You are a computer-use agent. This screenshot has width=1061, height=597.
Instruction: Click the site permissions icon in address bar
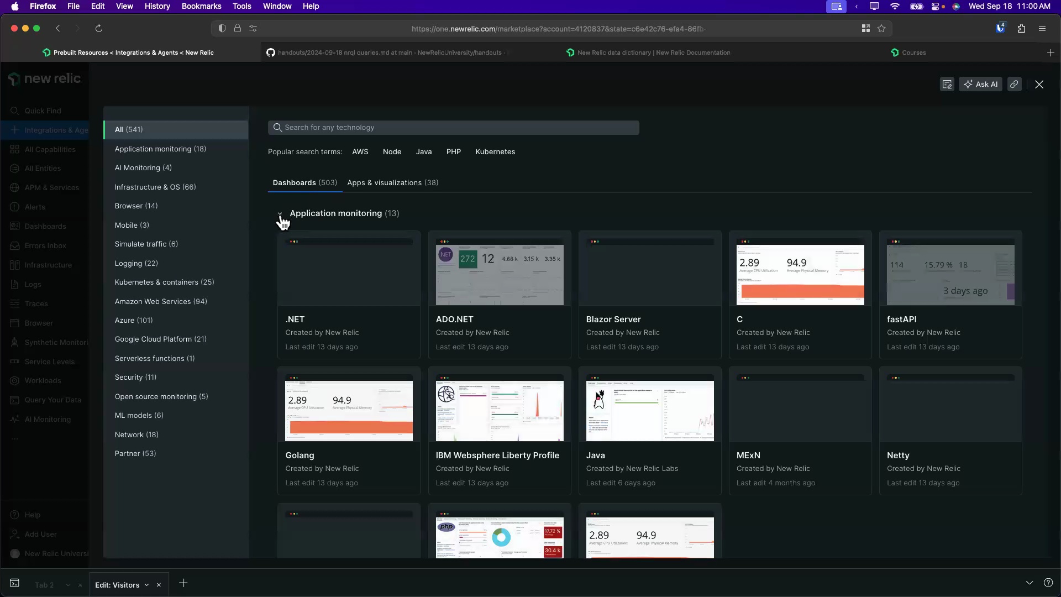(253, 29)
